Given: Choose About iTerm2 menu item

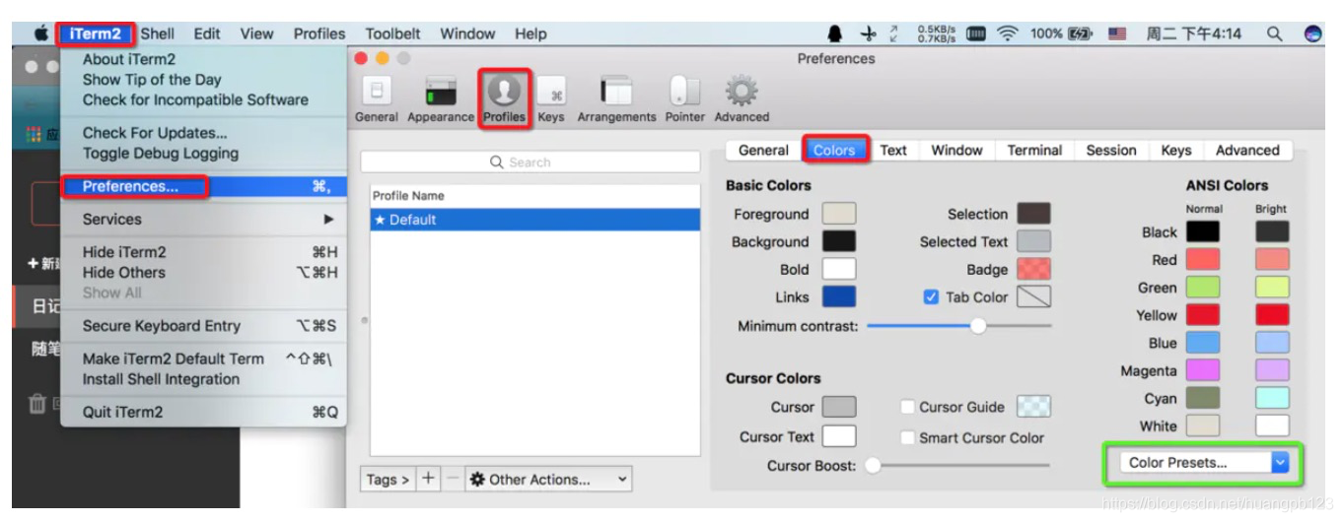Looking at the screenshot, I should tap(203, 60).
